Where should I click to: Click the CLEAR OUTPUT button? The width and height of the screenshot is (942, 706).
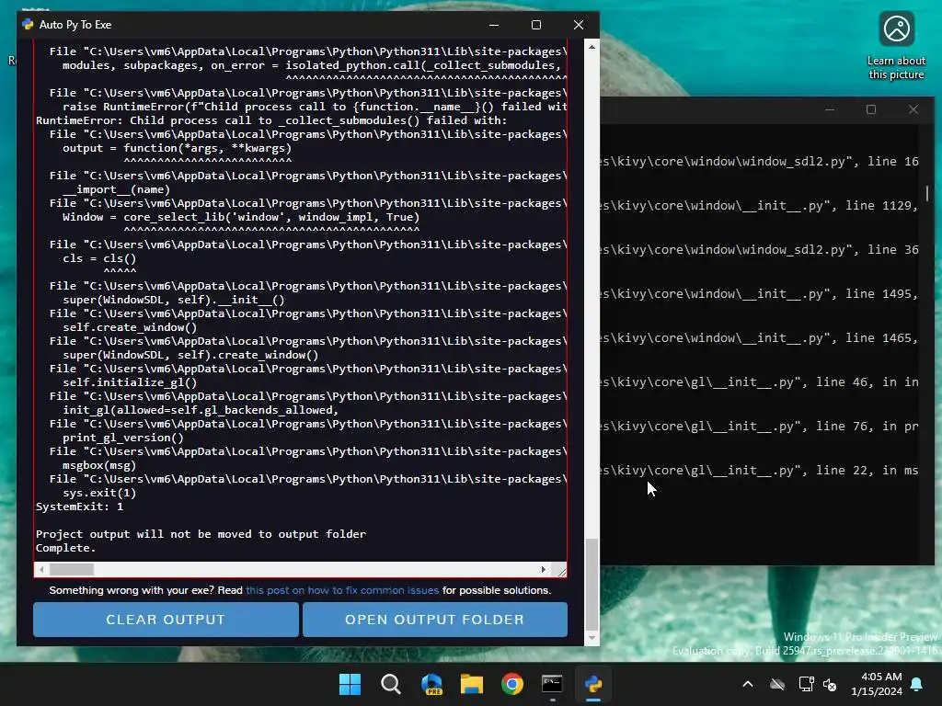pyautogui.click(x=166, y=619)
